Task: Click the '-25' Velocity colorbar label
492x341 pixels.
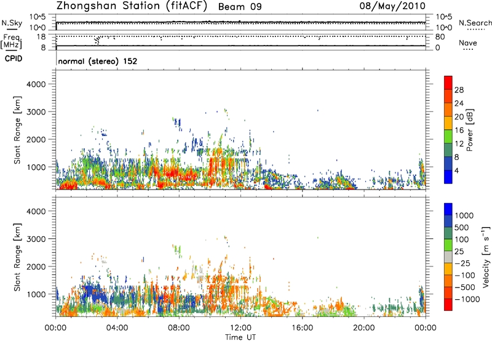Action: point(462,263)
